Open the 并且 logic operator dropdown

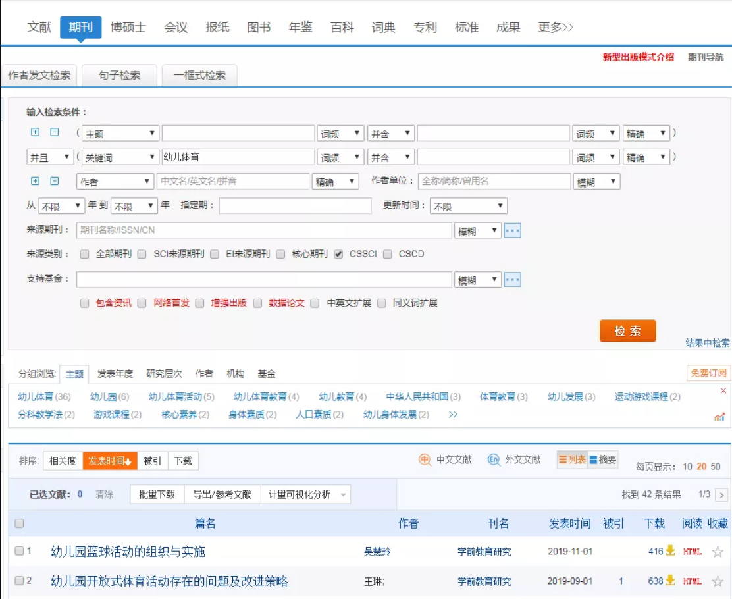click(50, 157)
